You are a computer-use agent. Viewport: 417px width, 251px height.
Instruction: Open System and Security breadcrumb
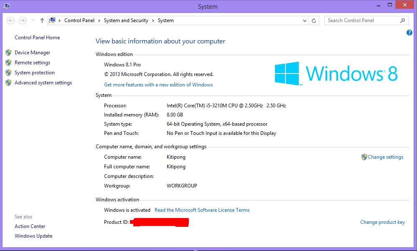[126, 20]
